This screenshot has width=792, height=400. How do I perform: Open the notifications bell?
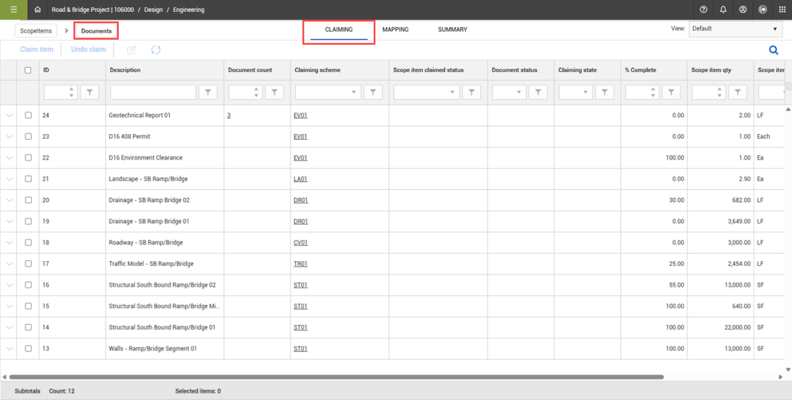point(723,10)
